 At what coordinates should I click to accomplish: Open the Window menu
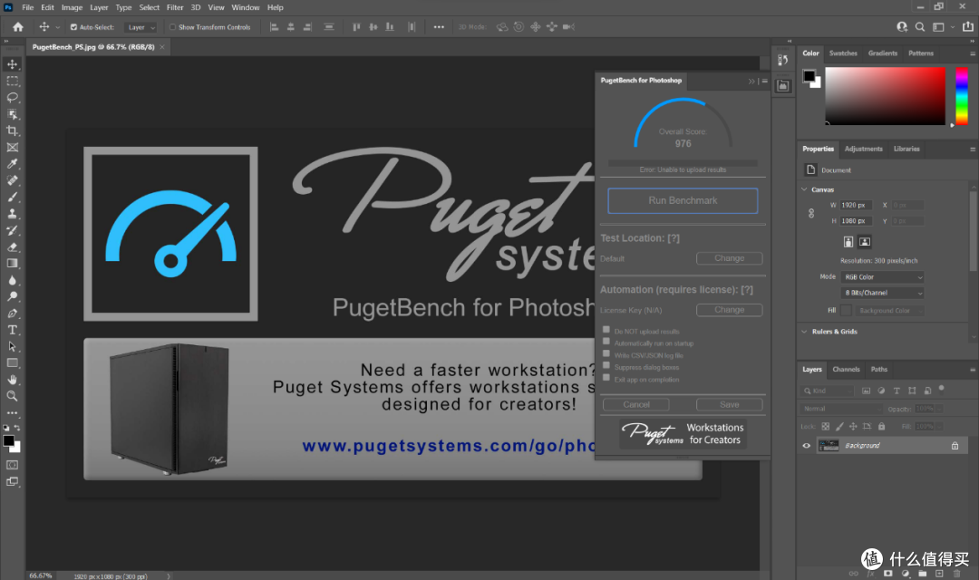coord(246,7)
